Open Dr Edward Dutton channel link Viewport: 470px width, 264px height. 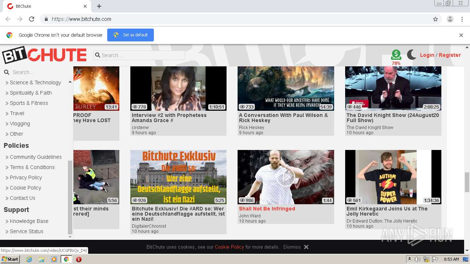(382, 221)
